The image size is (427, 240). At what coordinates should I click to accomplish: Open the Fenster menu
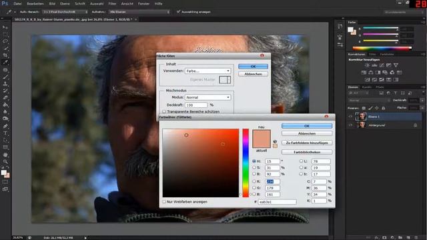144,4
